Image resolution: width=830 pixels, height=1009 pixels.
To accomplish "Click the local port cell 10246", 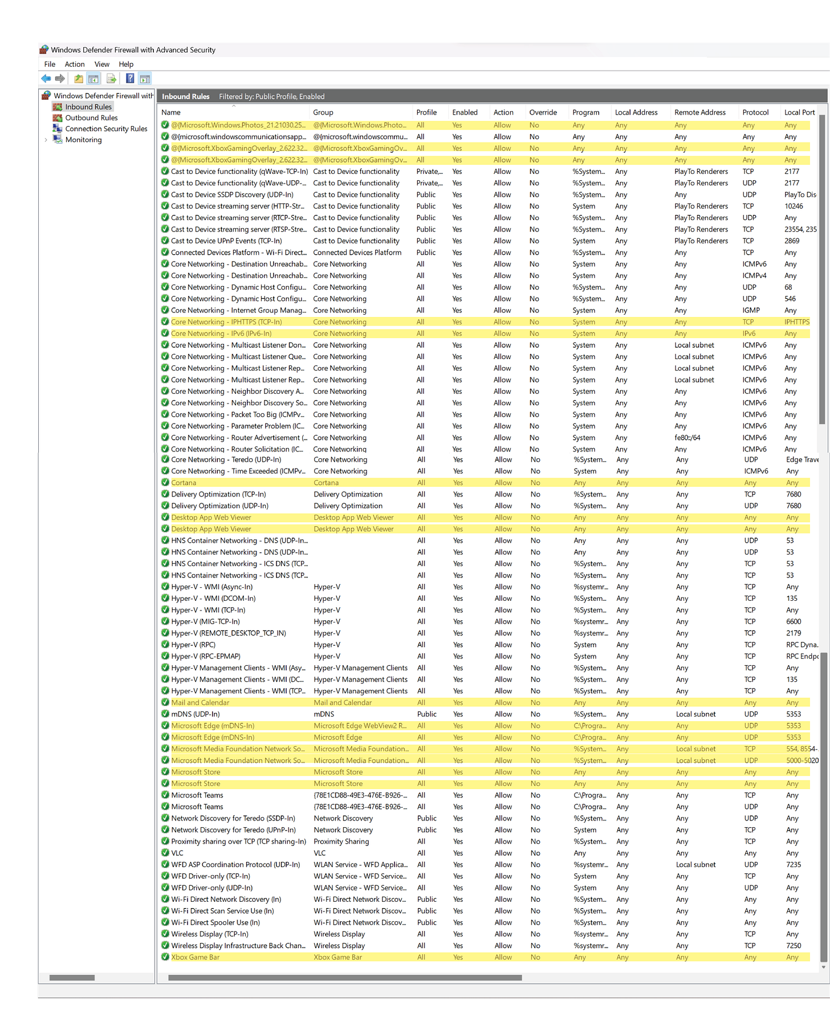I will [794, 206].
